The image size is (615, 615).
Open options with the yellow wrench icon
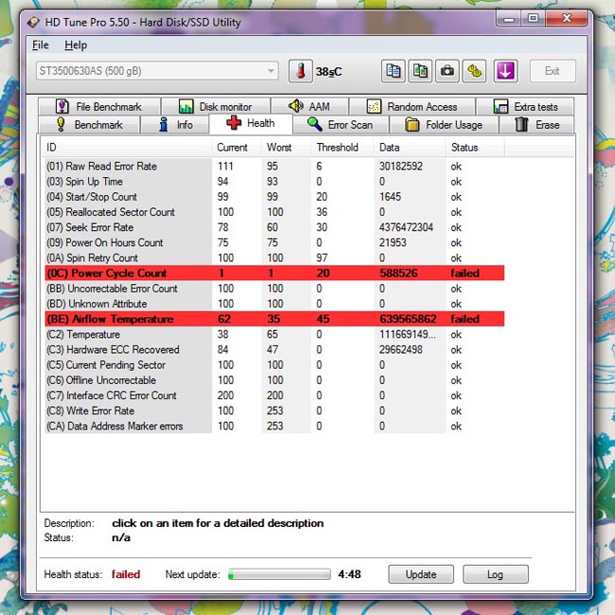tap(474, 71)
